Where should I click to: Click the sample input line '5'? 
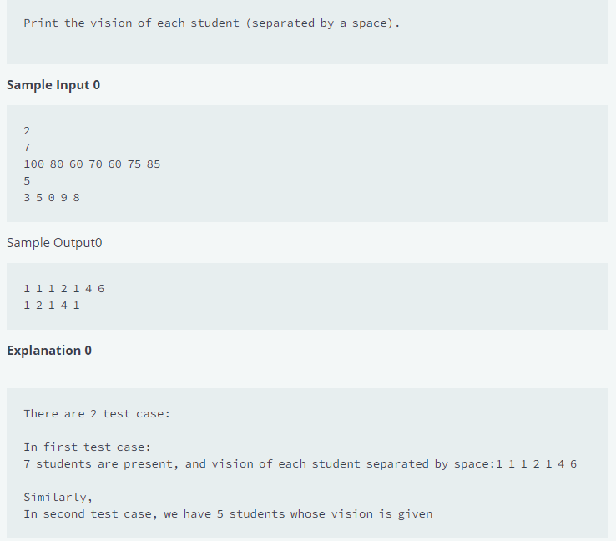(27, 181)
